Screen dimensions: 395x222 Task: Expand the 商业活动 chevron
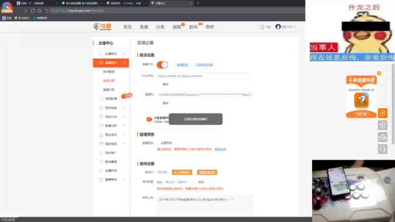point(124,135)
